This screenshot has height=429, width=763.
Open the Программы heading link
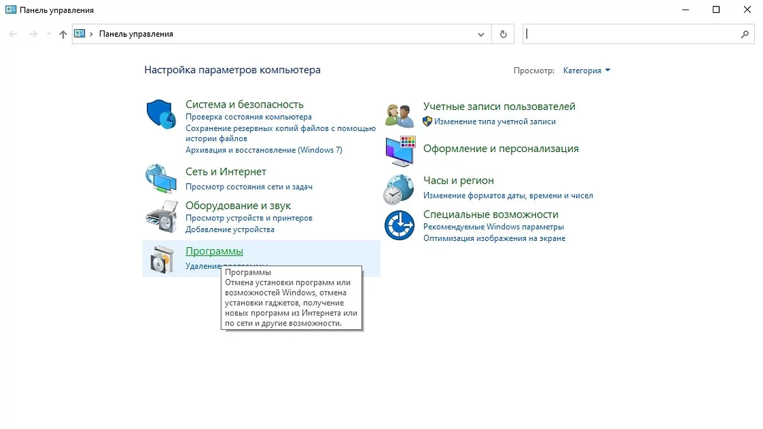[x=214, y=251]
